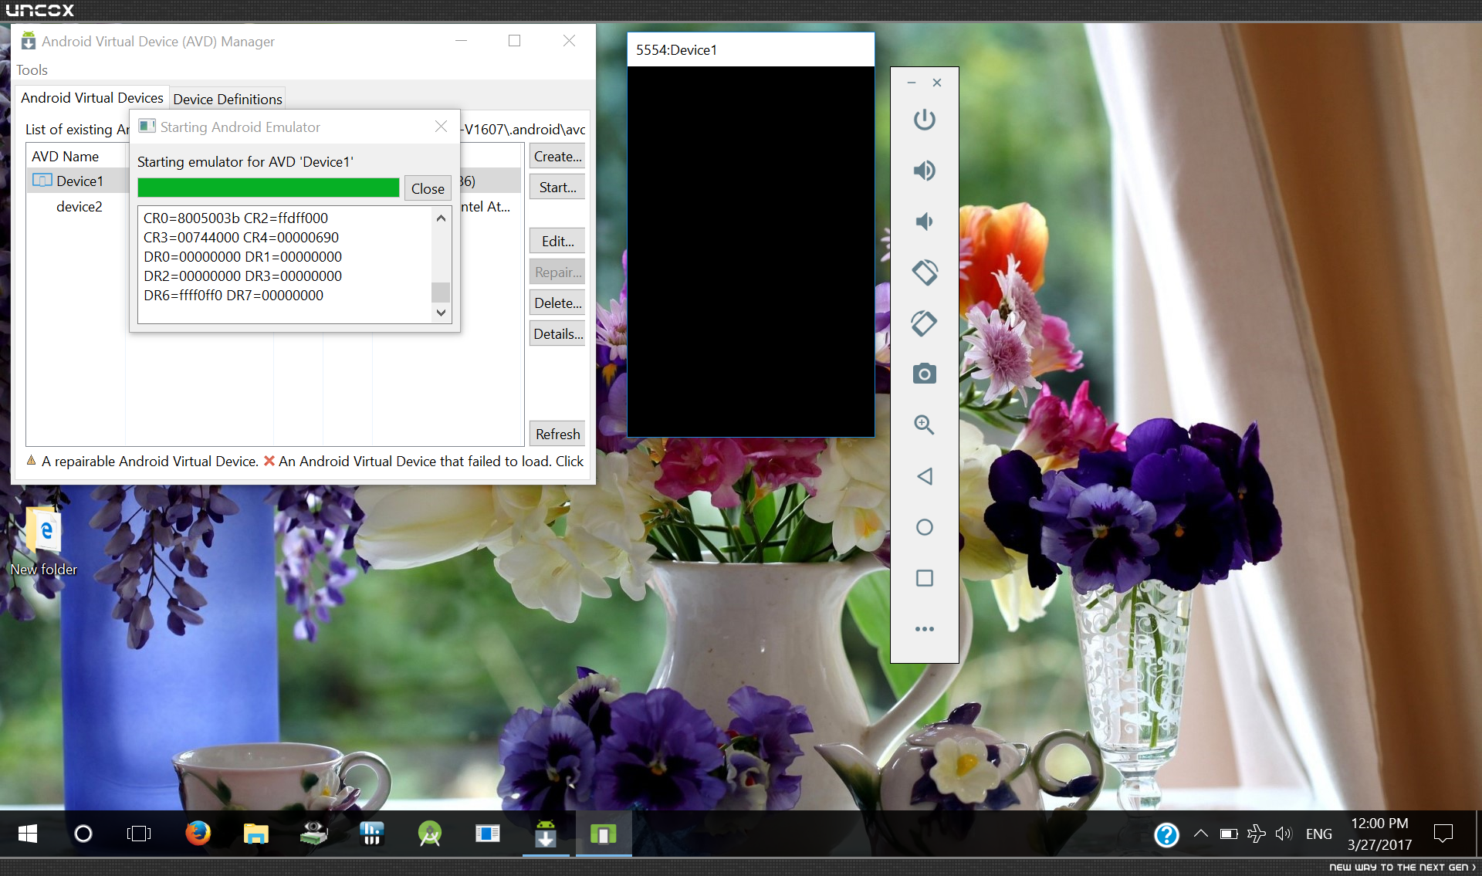Open the Windows Phone emulator-style taskbar icon with blue window
The height and width of the screenshot is (876, 1482).
pyautogui.click(x=488, y=834)
